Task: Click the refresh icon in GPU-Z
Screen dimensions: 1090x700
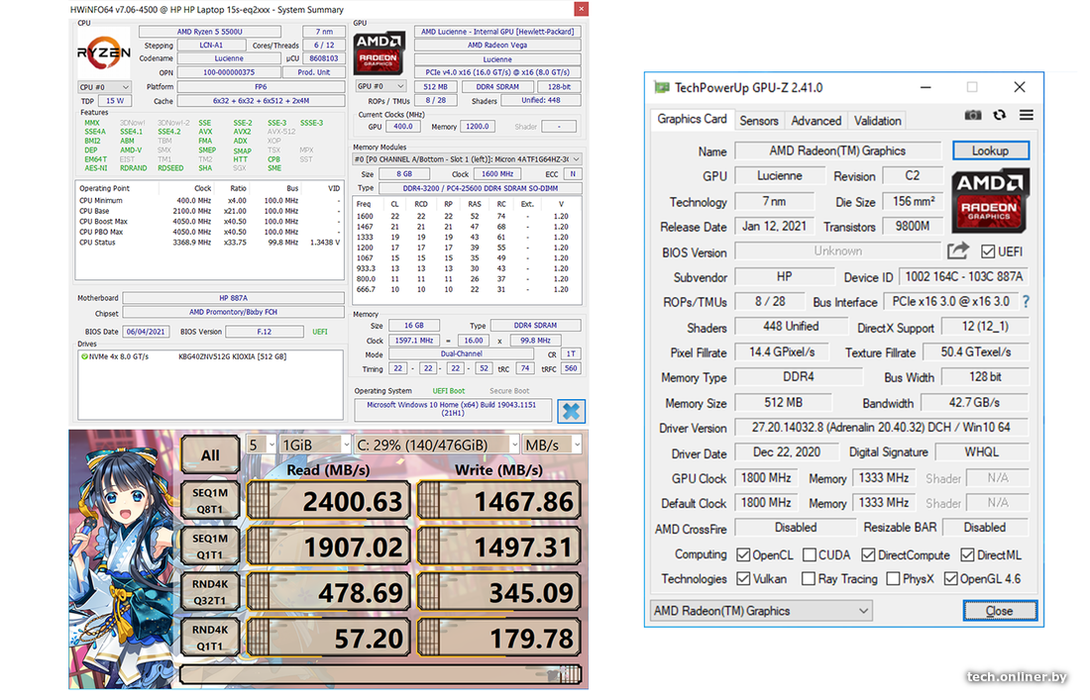Action: [1000, 116]
